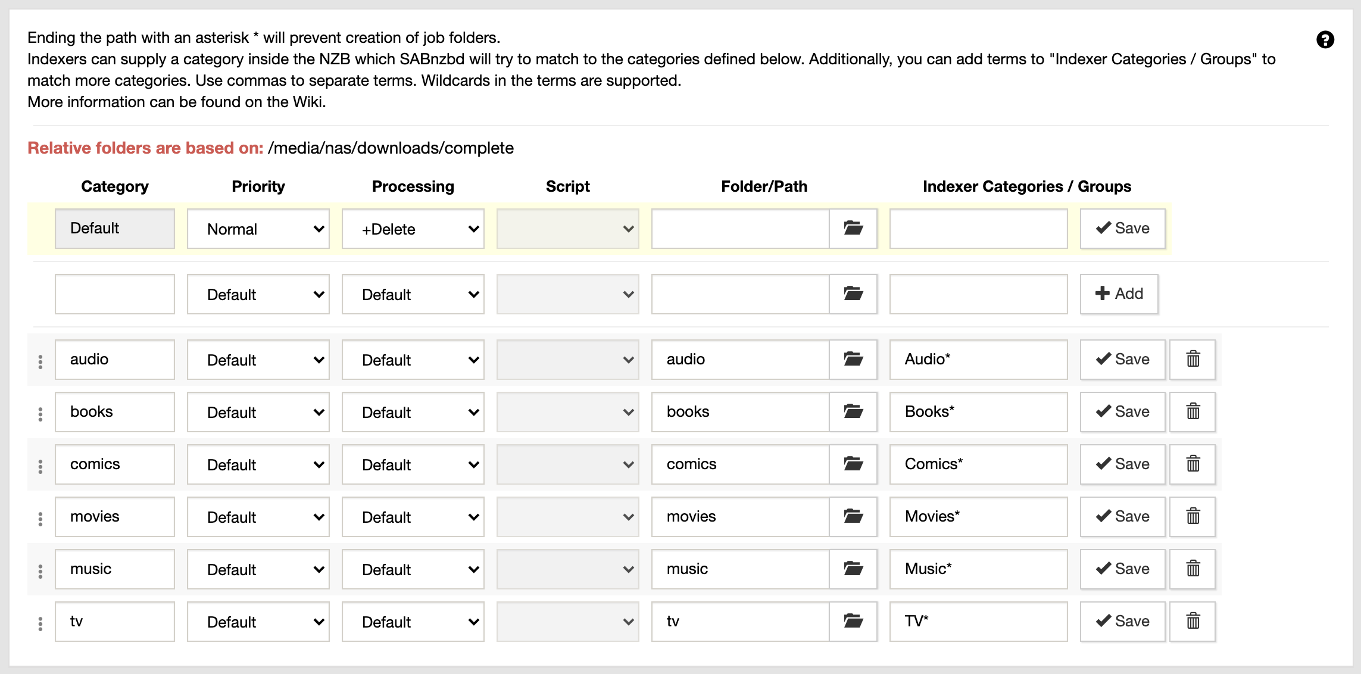The width and height of the screenshot is (1361, 674).
Task: Save the Default category settings
Action: (x=1122, y=228)
